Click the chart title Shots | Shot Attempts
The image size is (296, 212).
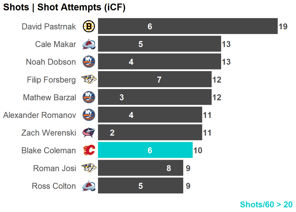click(x=64, y=8)
